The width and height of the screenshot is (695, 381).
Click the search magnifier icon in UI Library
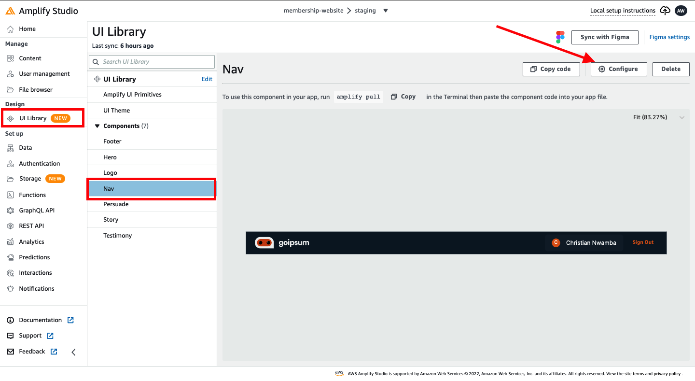[96, 62]
